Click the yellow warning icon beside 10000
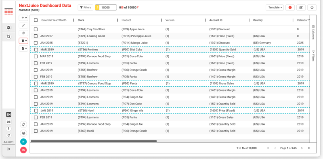The height and width of the screenshot is (159, 323). point(97,8)
